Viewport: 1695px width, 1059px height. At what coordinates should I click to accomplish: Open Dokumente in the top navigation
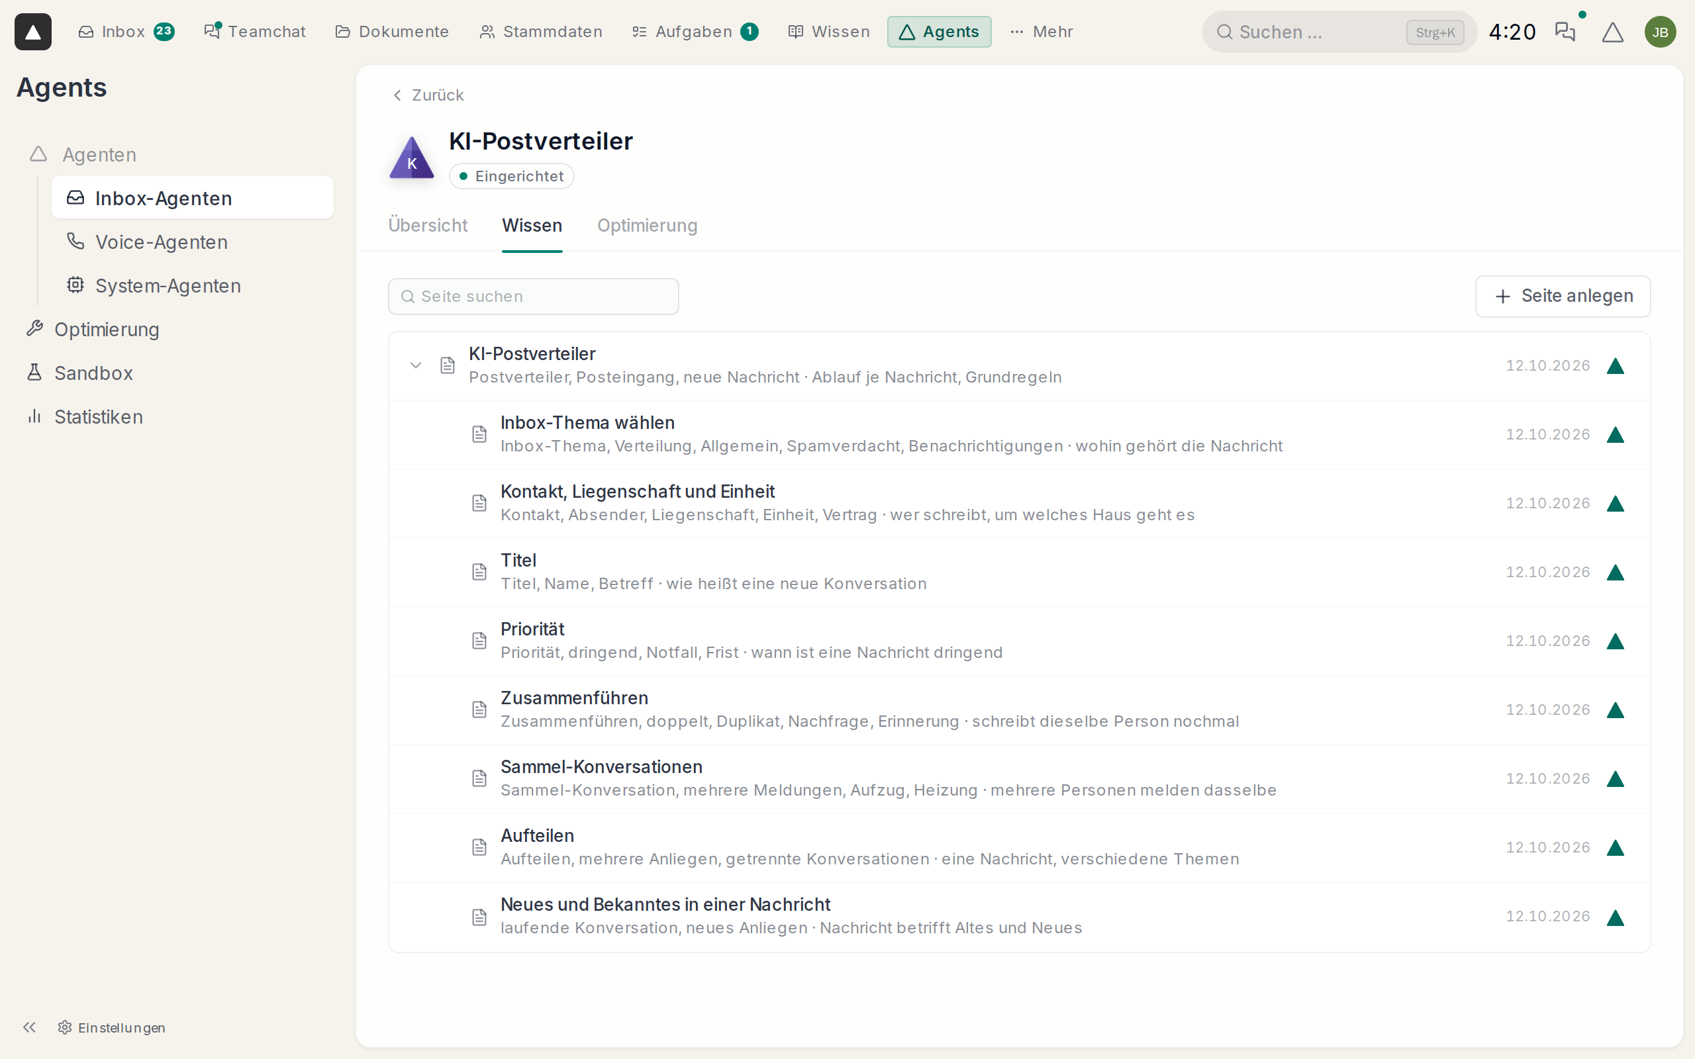[392, 32]
